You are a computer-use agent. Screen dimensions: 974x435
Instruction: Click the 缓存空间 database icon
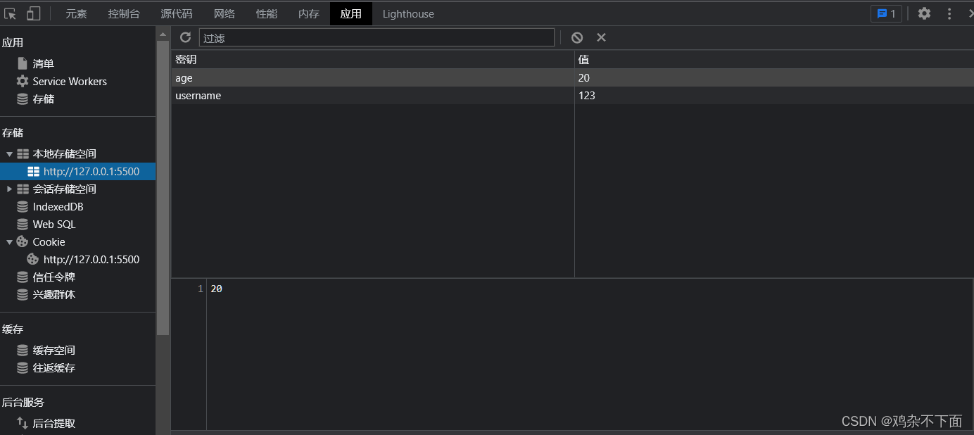pos(23,350)
